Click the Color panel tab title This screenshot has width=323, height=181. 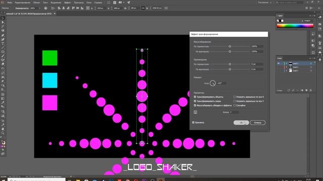pyautogui.click(x=280, y=16)
